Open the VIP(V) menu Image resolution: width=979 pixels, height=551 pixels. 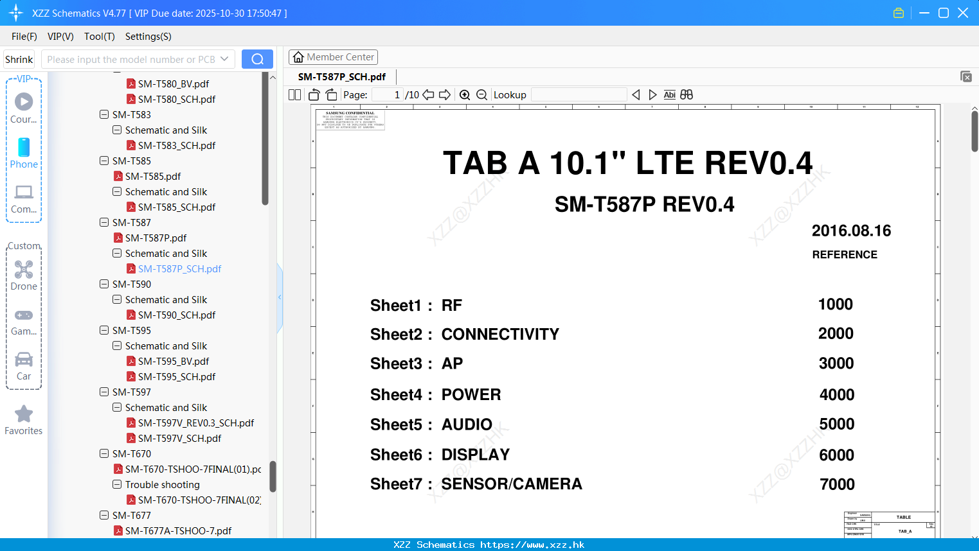click(x=60, y=37)
